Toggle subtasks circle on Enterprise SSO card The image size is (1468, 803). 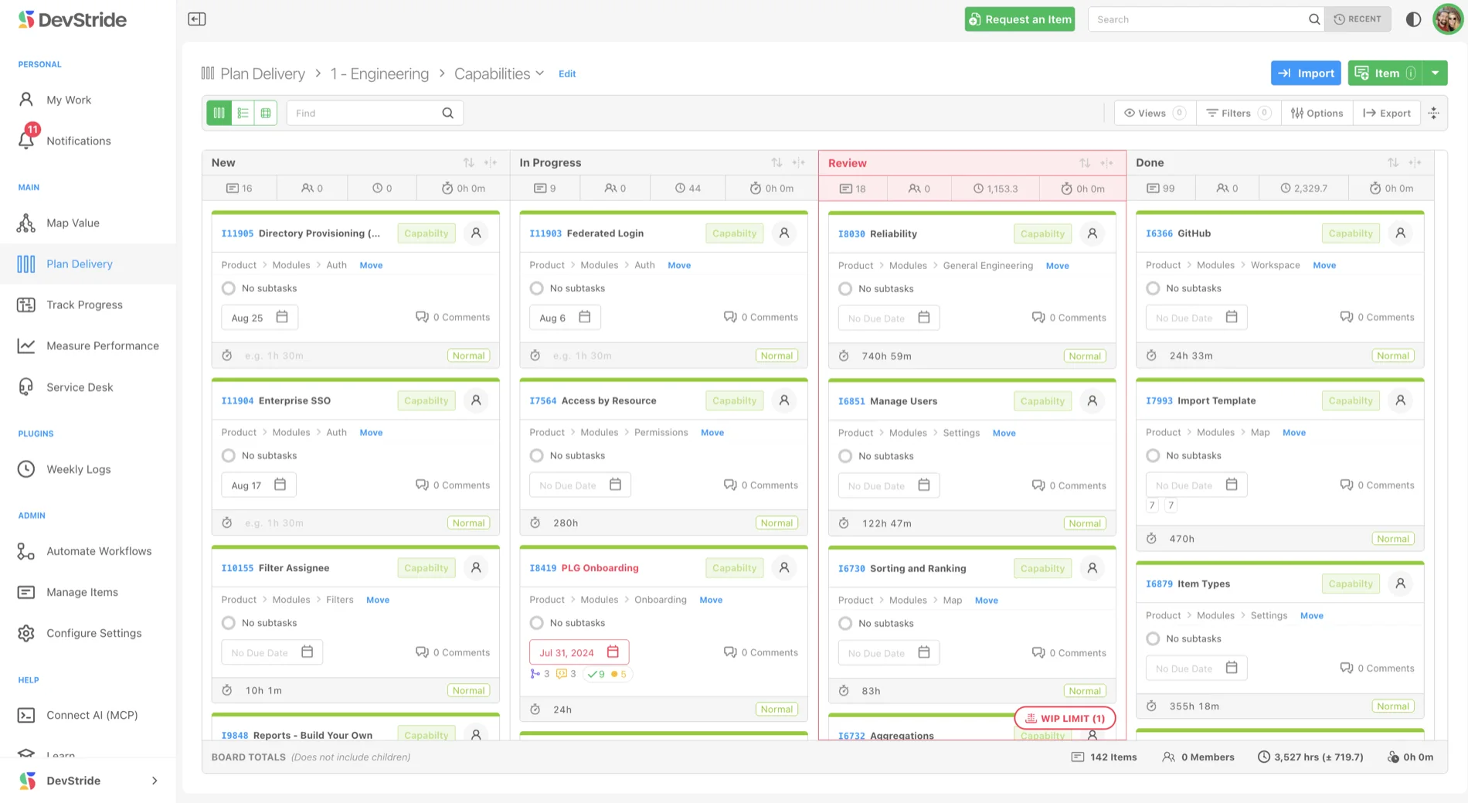229,455
